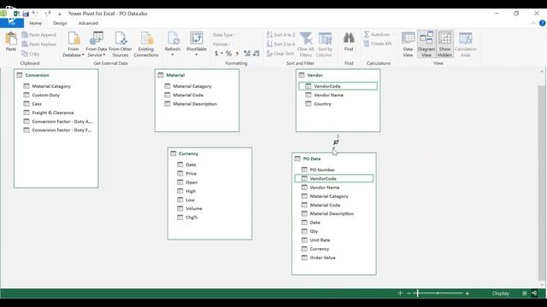Viewport: 547px width, 307px height.
Task: Apply percent format icon
Action: point(228,53)
